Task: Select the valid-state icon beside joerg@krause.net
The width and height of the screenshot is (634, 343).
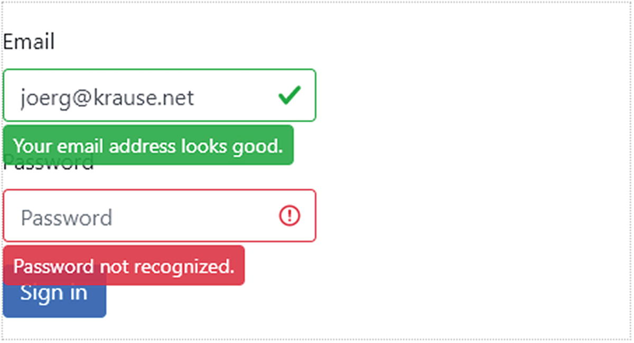Action: (x=289, y=96)
